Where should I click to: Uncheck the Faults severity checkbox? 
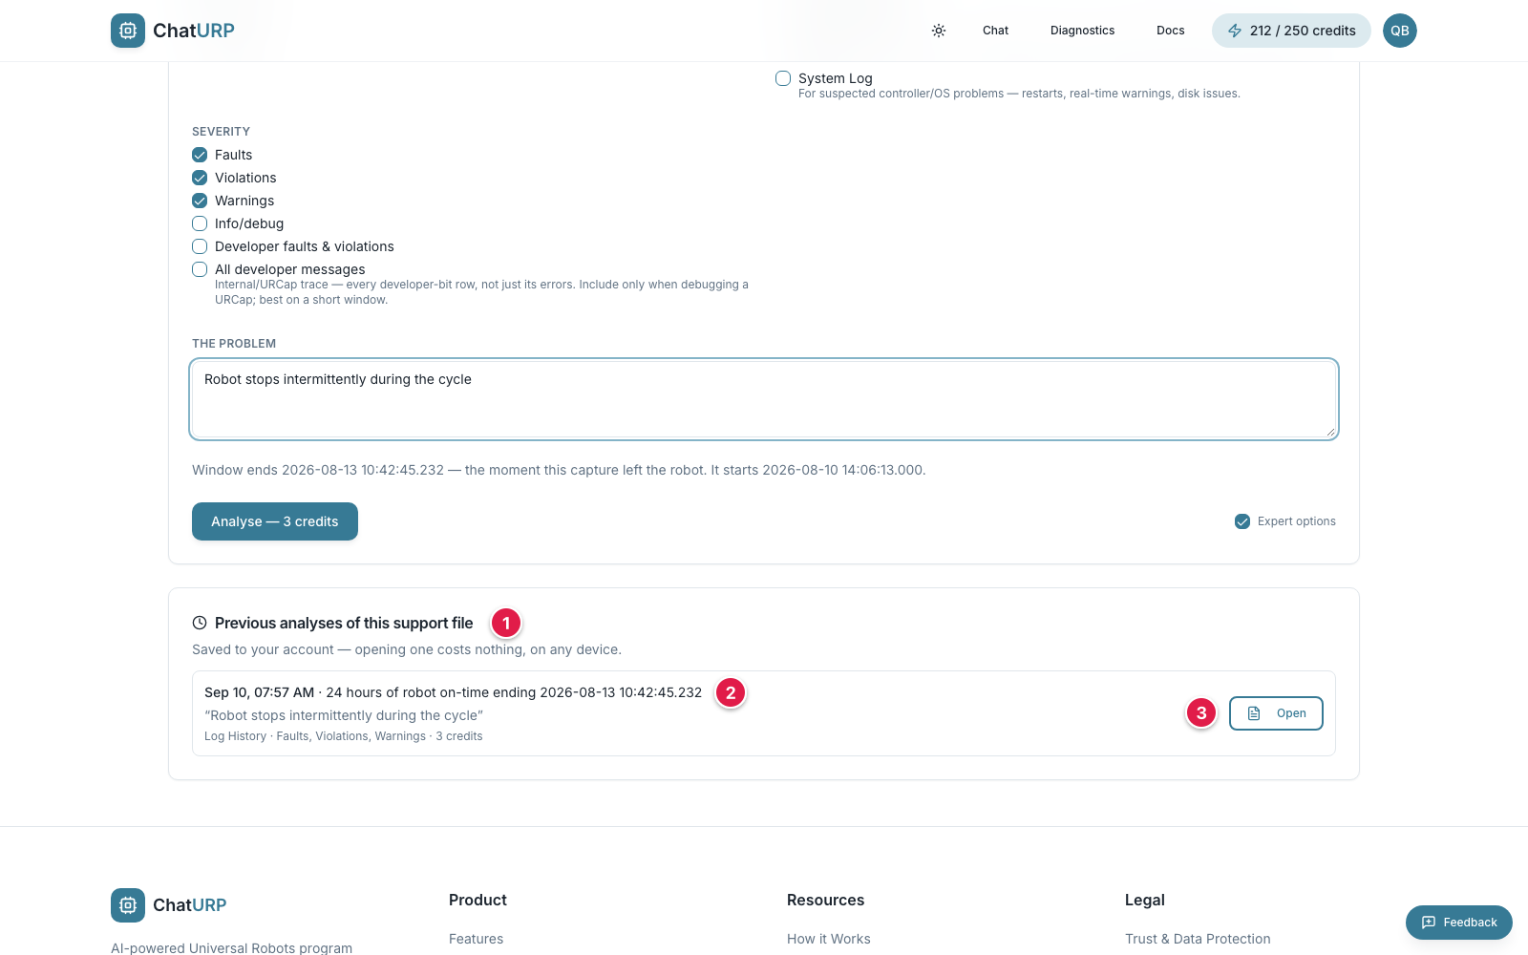pyautogui.click(x=200, y=155)
